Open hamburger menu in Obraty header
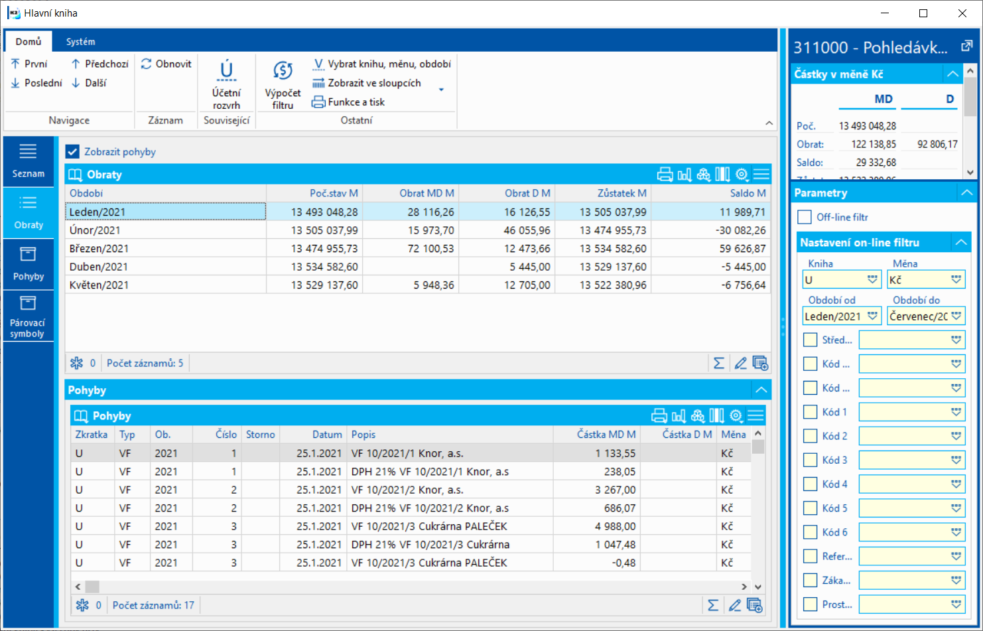Viewport: 983px width, 631px height. coord(761,175)
